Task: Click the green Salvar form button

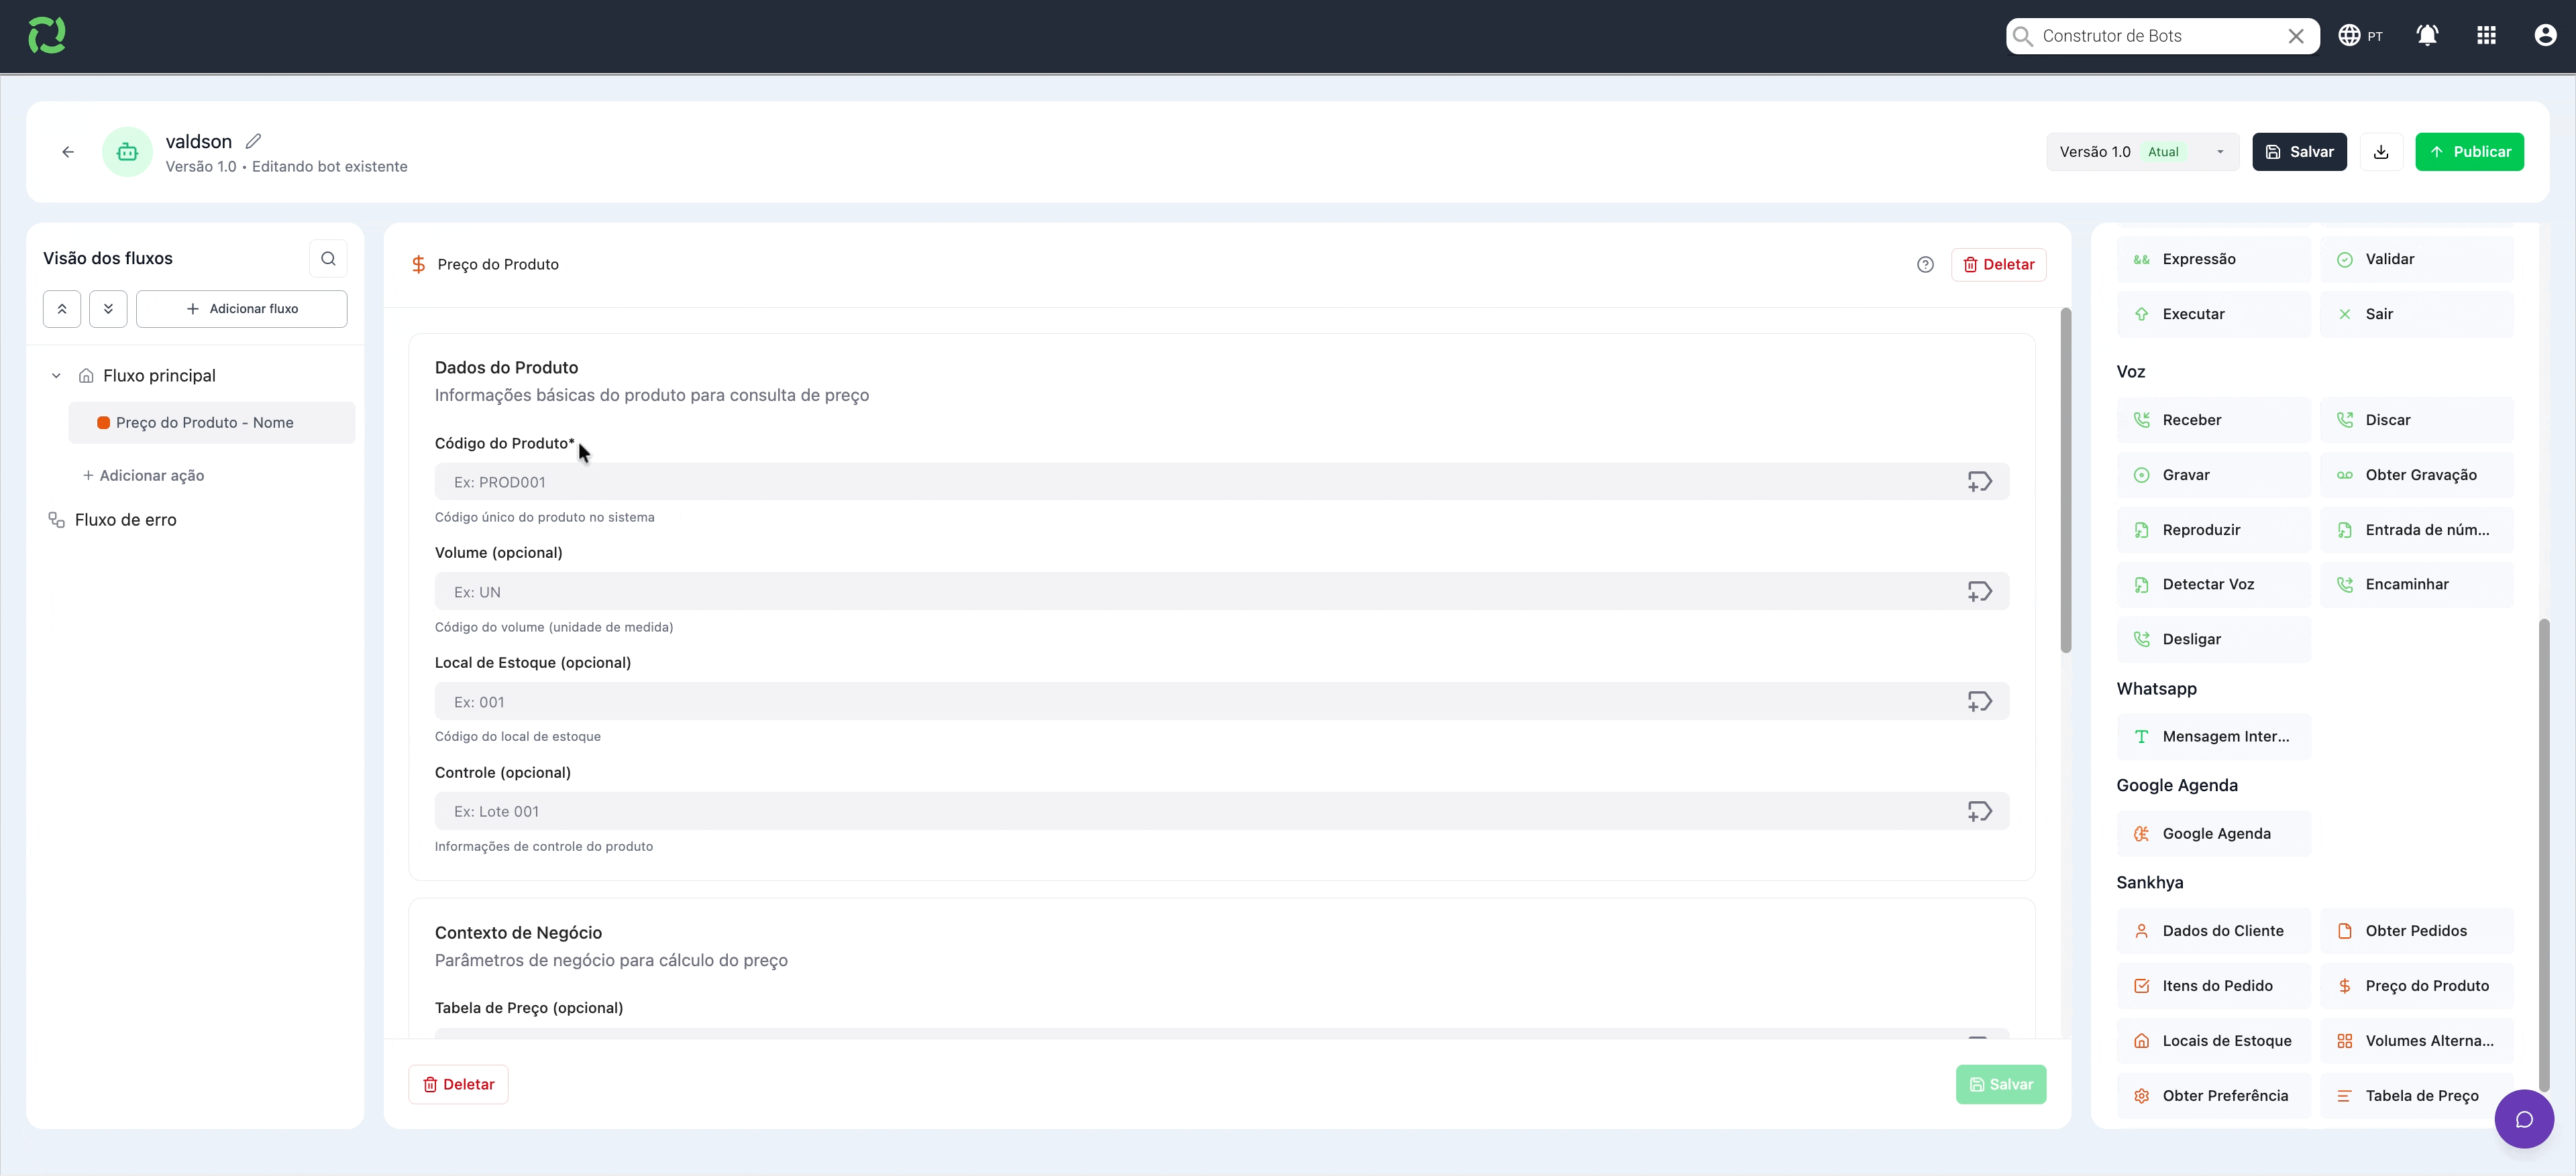Action: click(x=2001, y=1084)
